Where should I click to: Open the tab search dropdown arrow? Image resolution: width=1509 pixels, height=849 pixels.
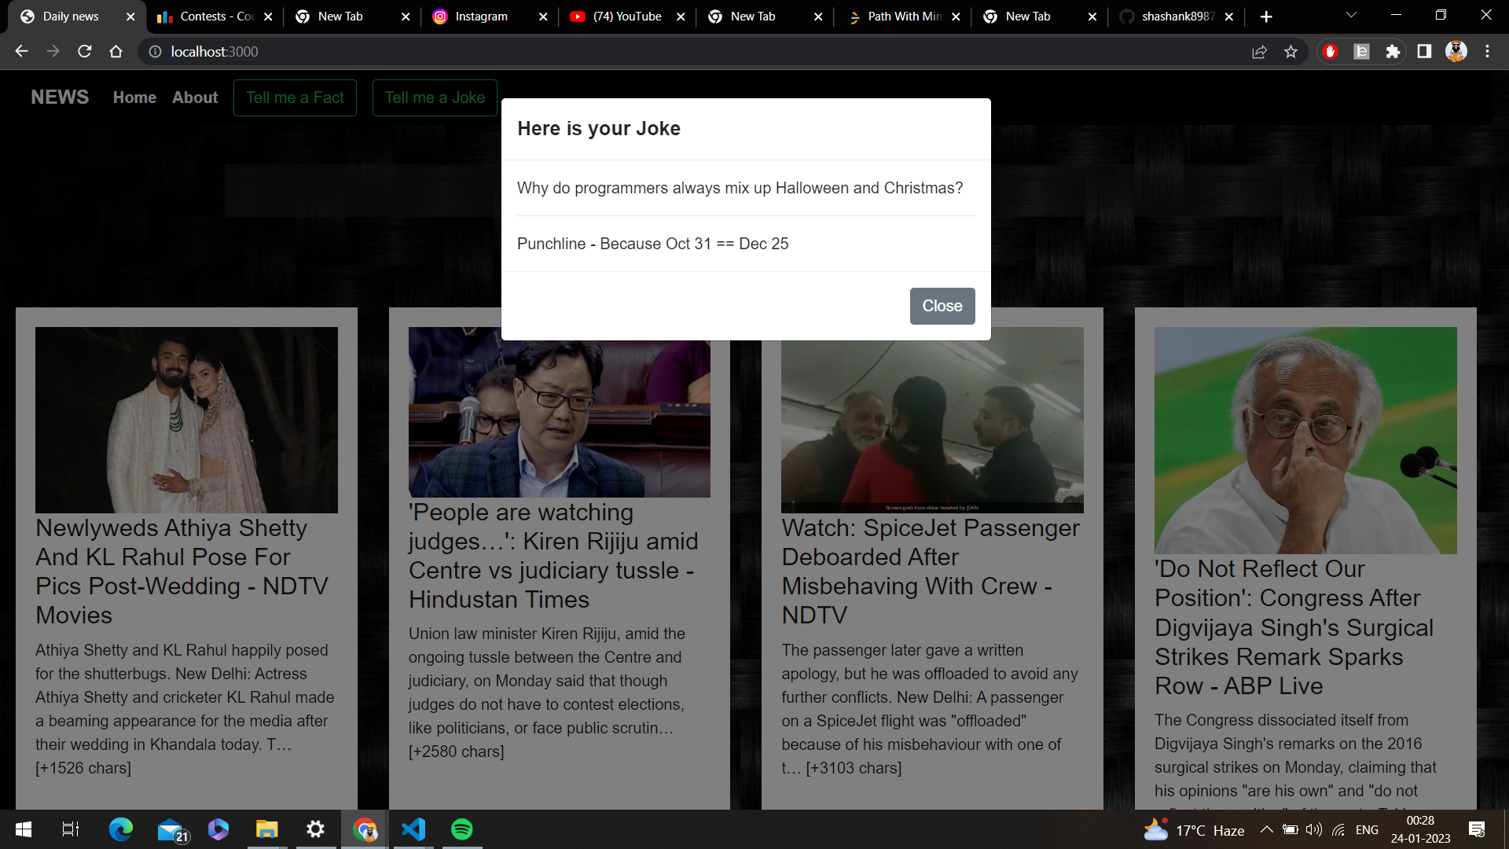[1351, 15]
